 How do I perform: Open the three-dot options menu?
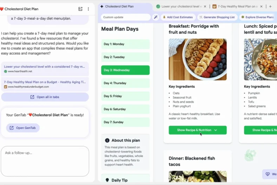[x=88, y=9]
